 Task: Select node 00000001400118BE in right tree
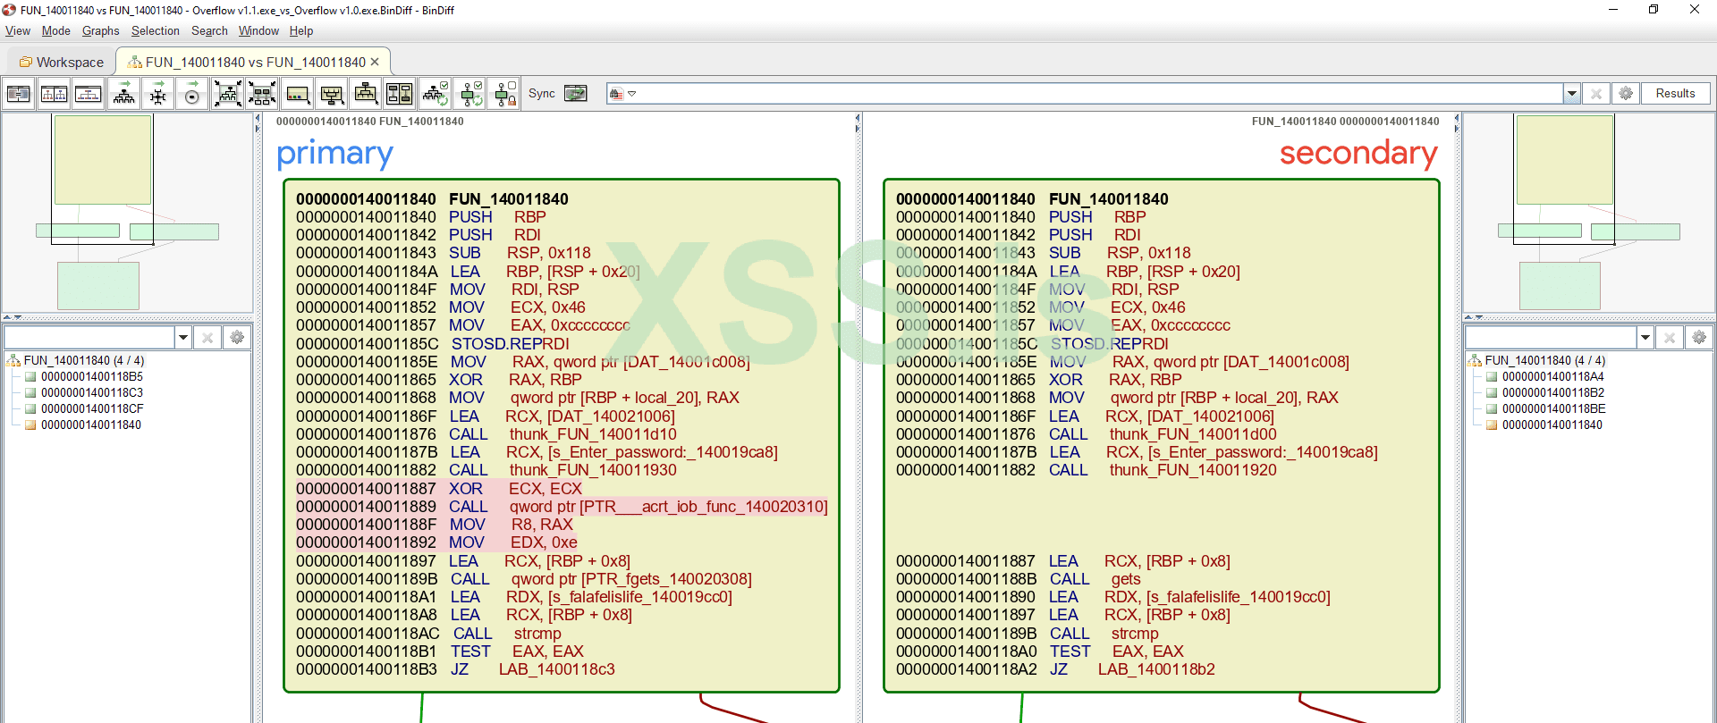pos(1552,408)
